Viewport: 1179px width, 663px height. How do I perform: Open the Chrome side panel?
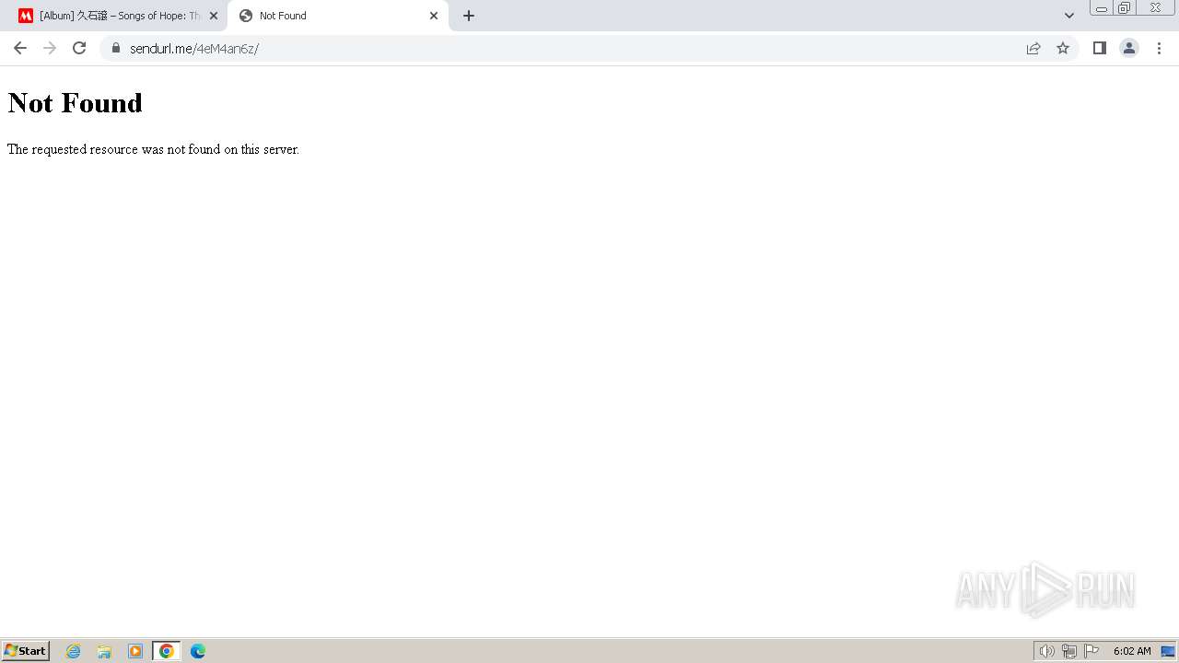(x=1100, y=48)
